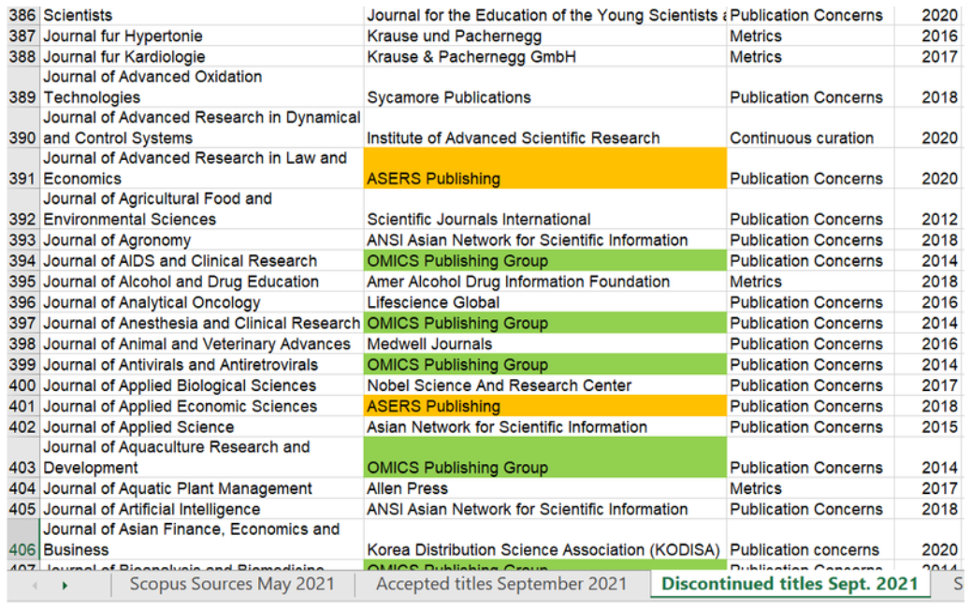Select Discontinued titles Sept. 2021 sheet tab
The width and height of the screenshot is (971, 609).
[x=790, y=584]
